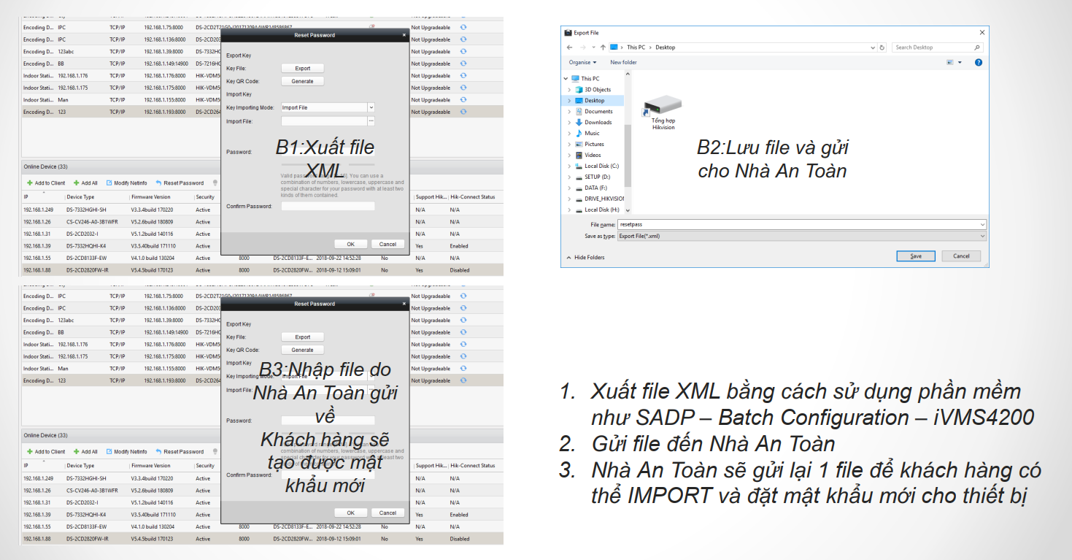The height and width of the screenshot is (560, 1072).
Task: Expand the Videos tree node
Action: 570,156
